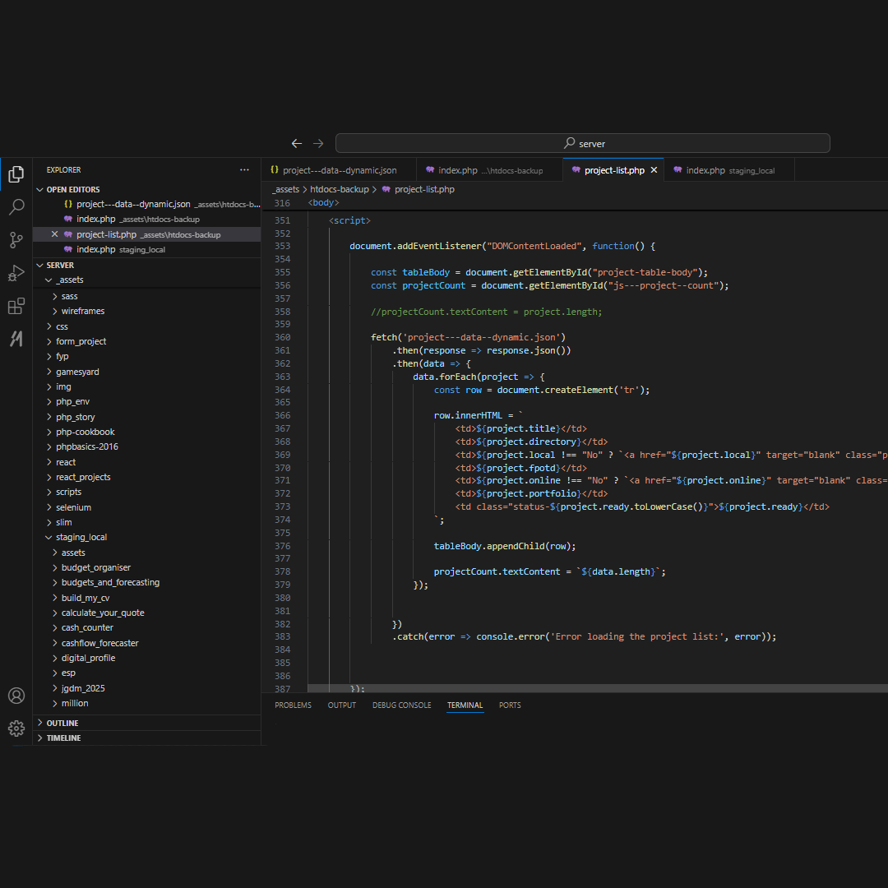Expand the jgdm_2025 folder
This screenshot has height=888, width=888.
click(55, 688)
